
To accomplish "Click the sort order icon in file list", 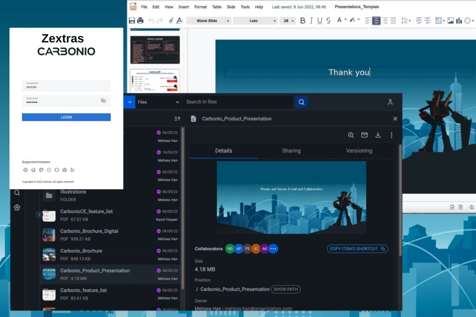I will click(177, 118).
